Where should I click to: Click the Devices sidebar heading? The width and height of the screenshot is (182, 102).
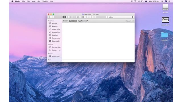51,45
